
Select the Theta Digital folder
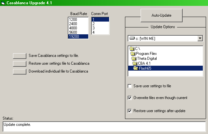click(x=147, y=59)
